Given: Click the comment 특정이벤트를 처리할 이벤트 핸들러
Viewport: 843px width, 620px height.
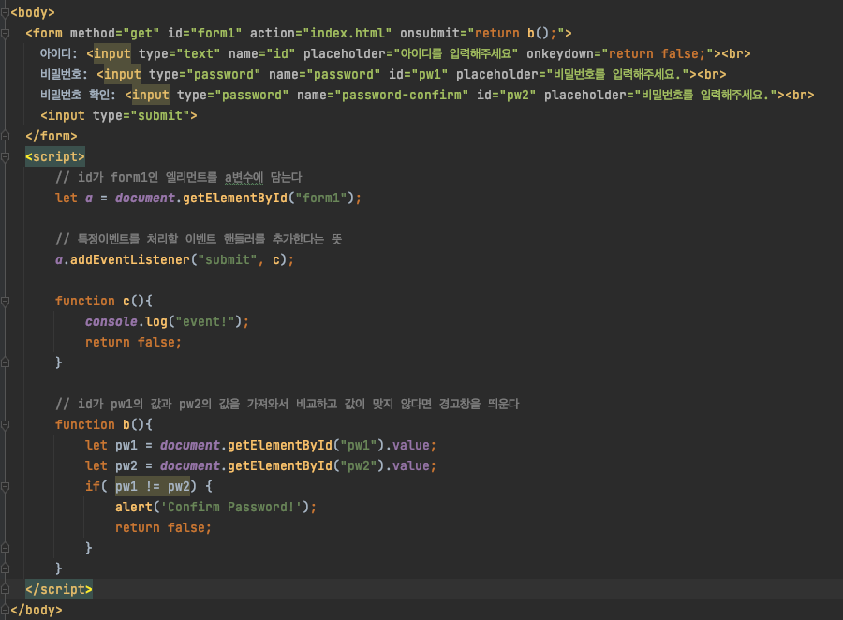Looking at the screenshot, I should click(199, 239).
